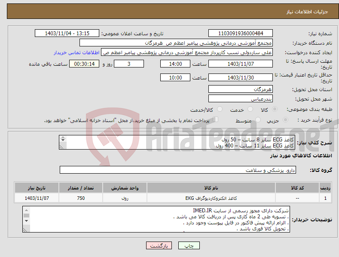Click the page header جزئیات اطلاعات نیاز
Screen dimensions: 339x257
tap(307, 12)
